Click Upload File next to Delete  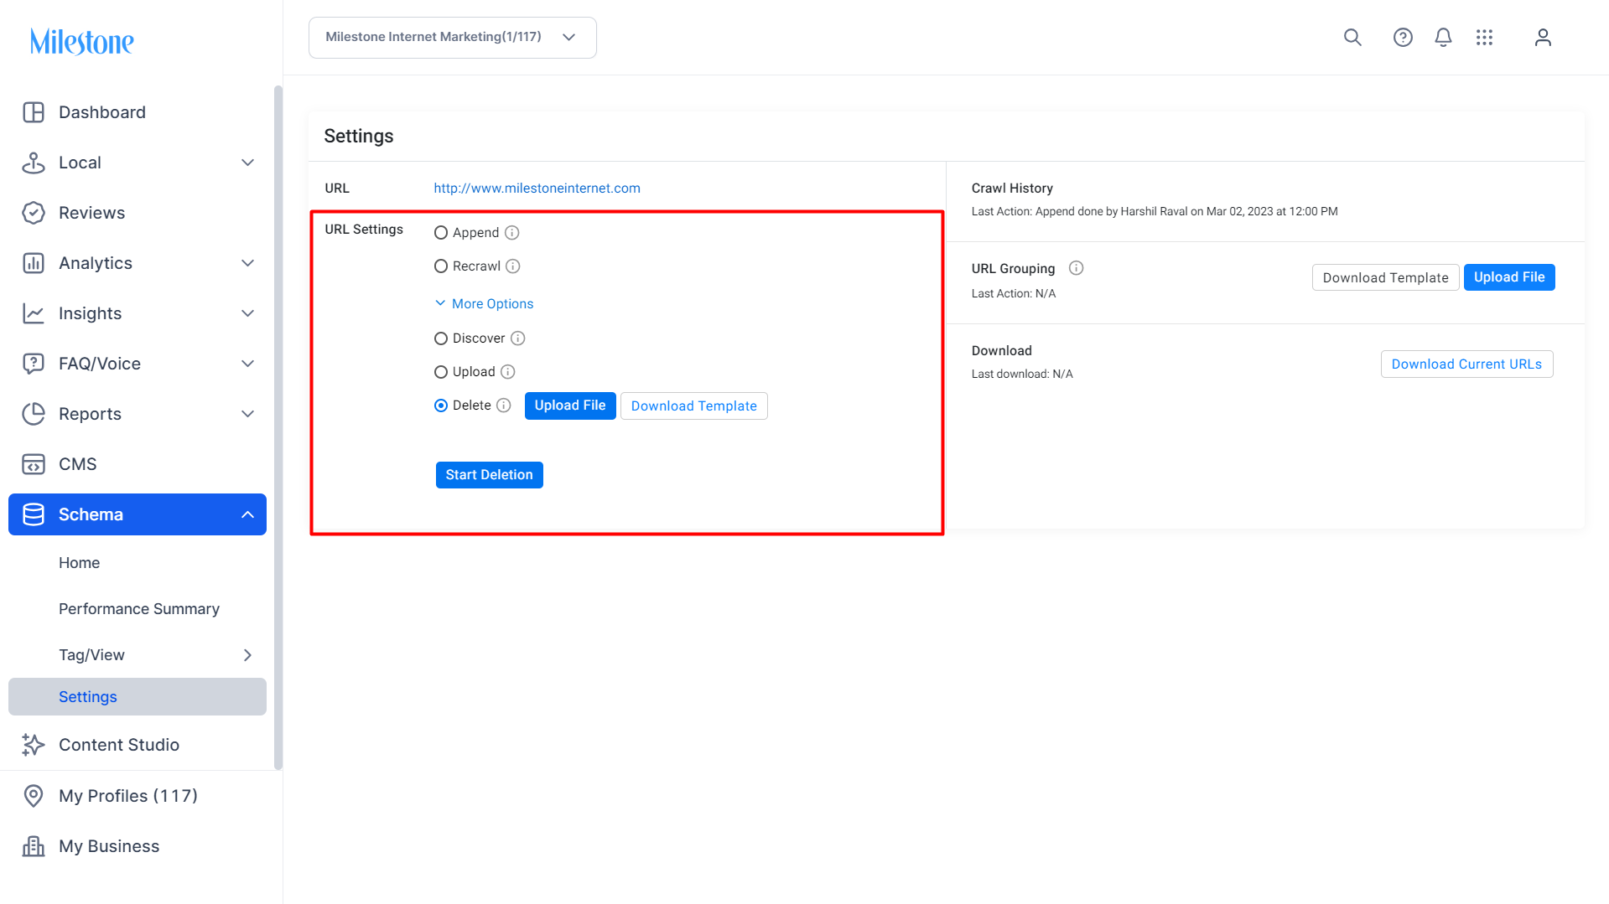[570, 406]
